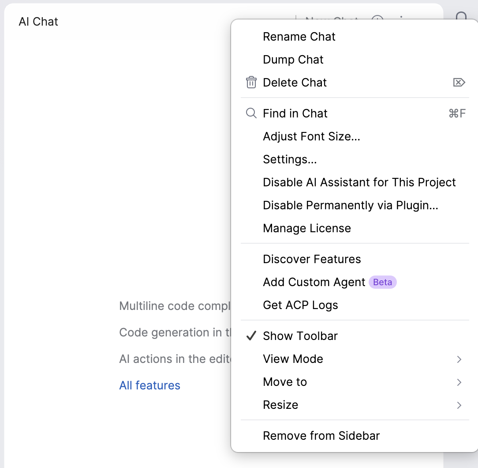The width and height of the screenshot is (478, 468).
Task: Open Manage License menu item
Action: click(x=355, y=228)
